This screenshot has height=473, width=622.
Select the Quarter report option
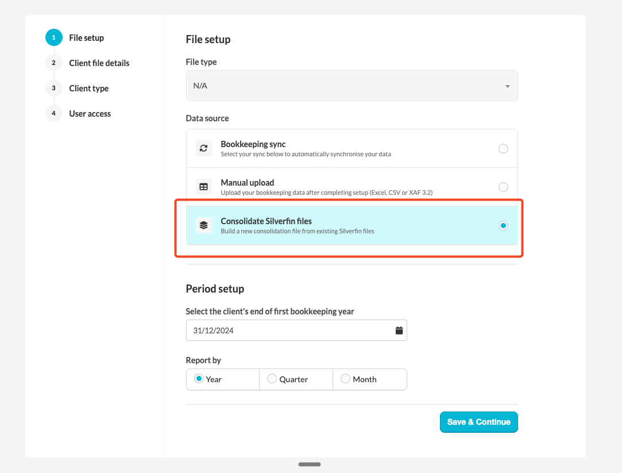[x=272, y=379]
